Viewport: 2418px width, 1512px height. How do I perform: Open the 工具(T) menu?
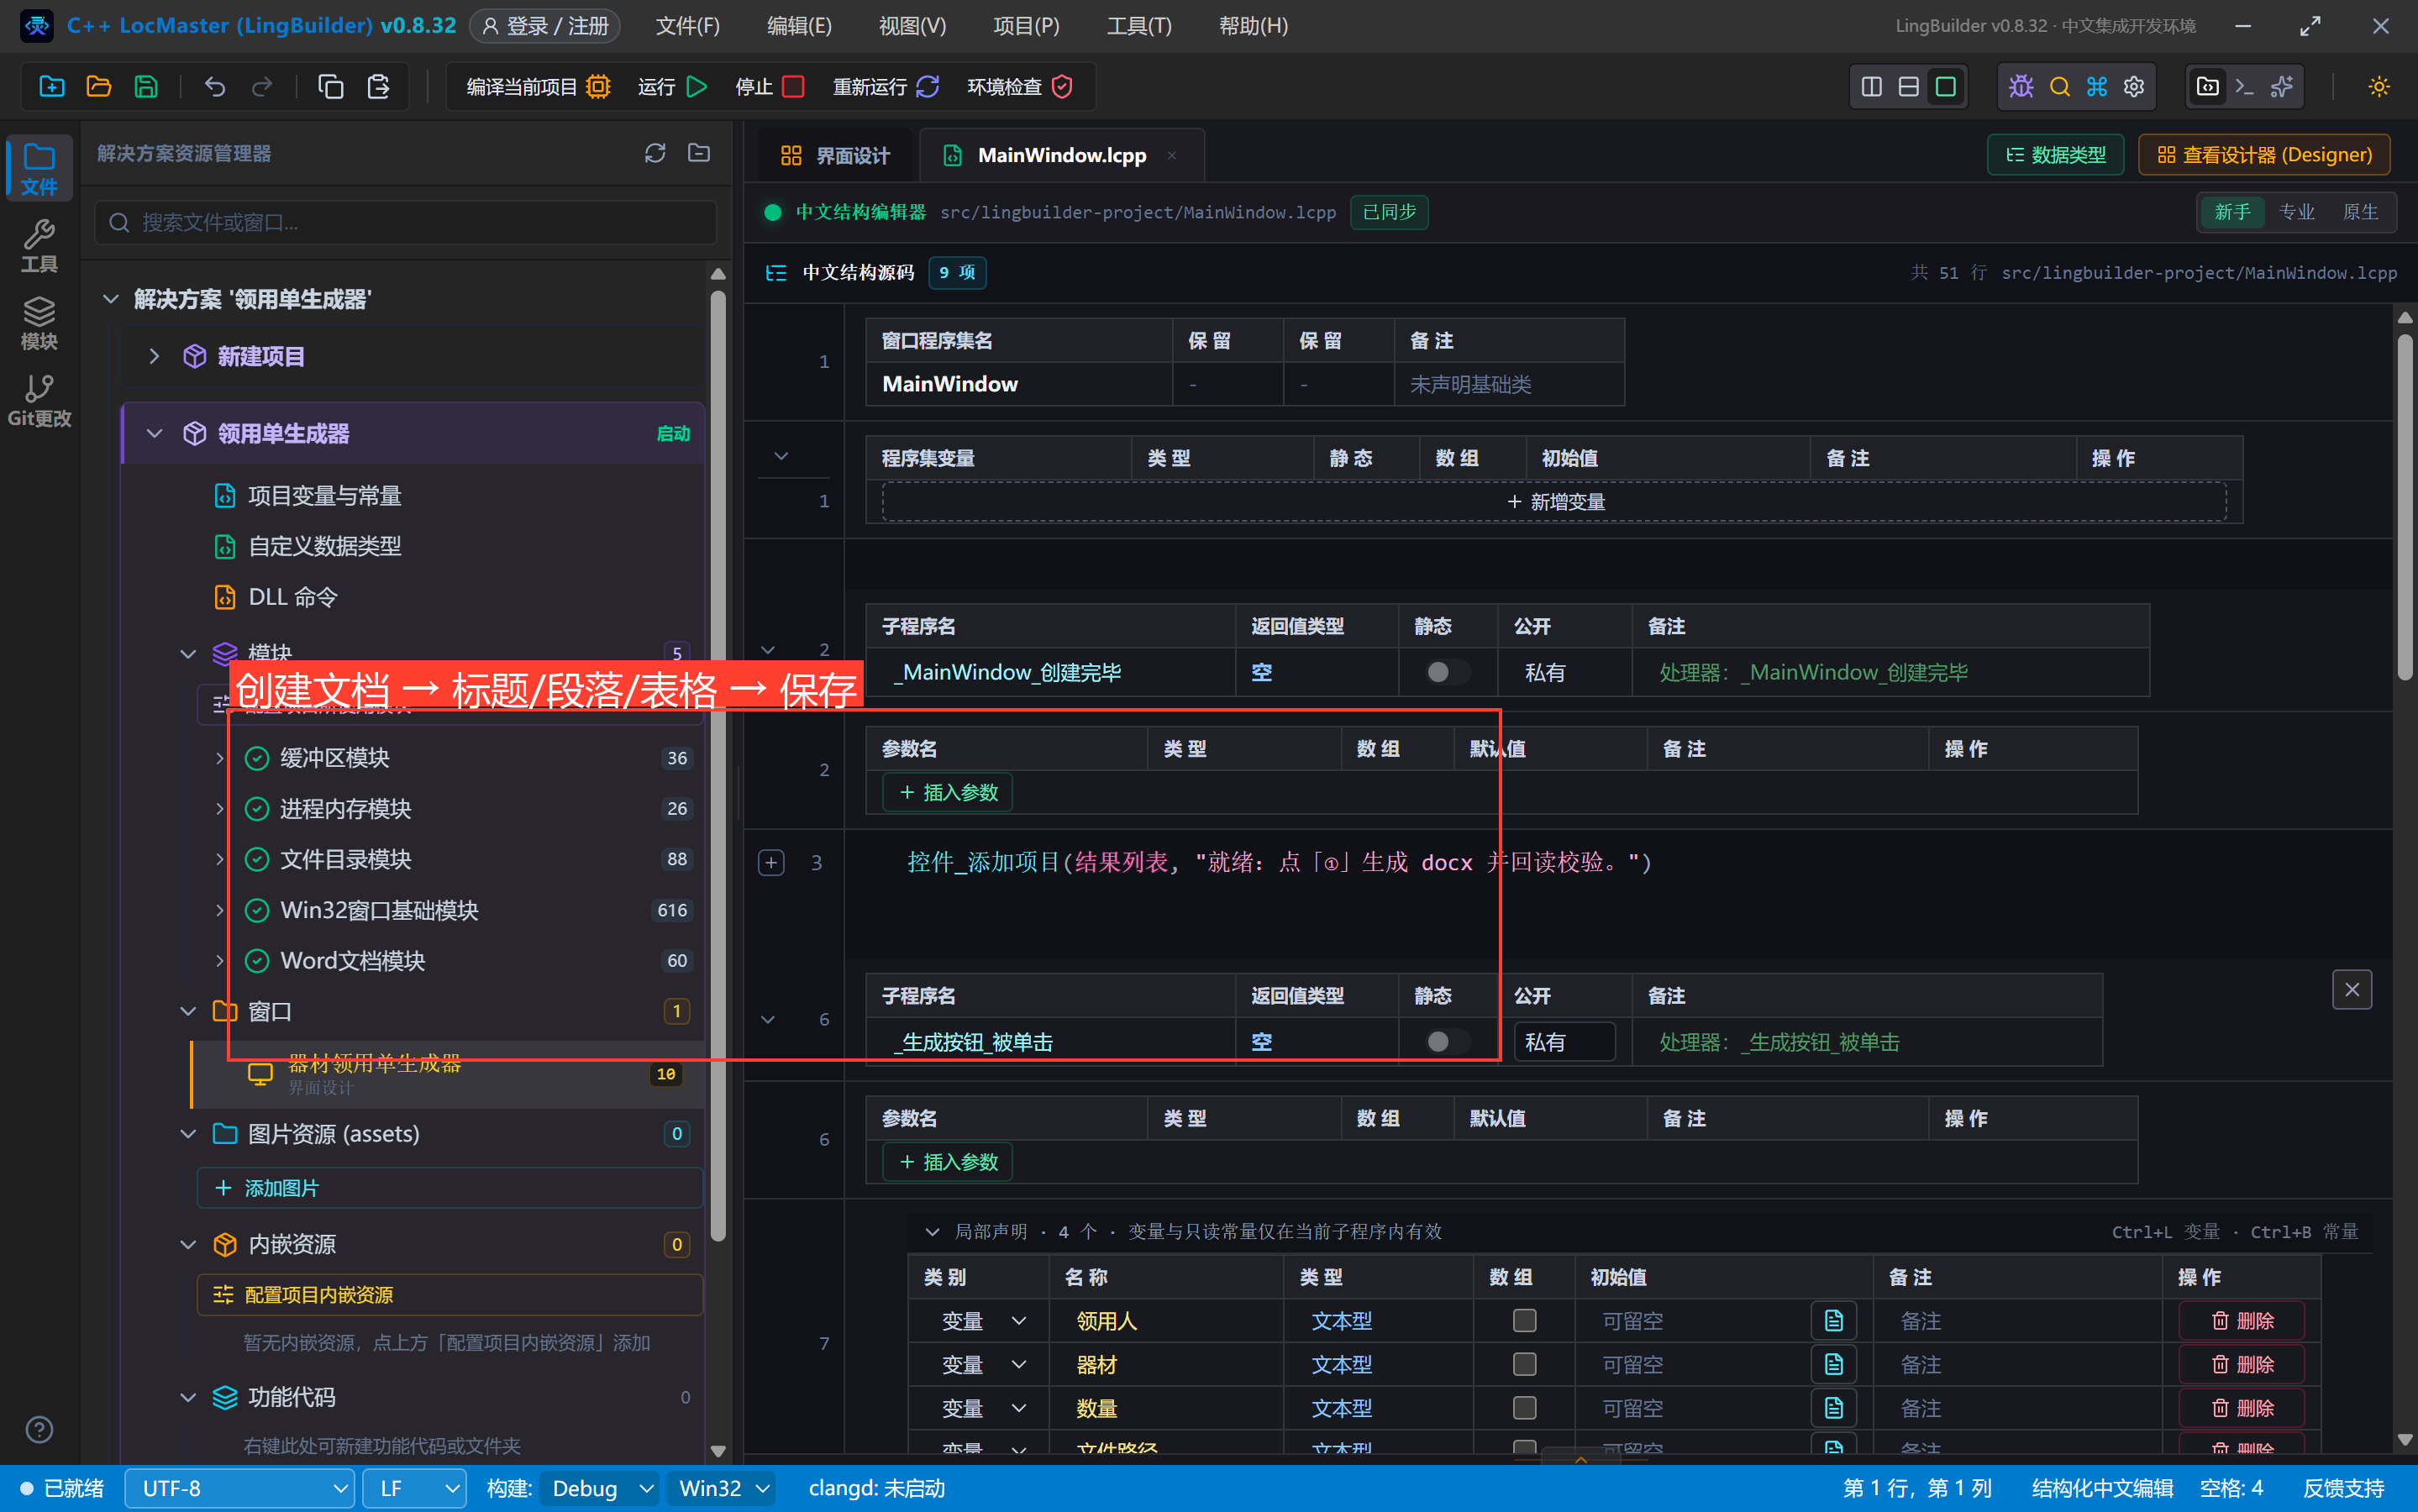click(1139, 26)
